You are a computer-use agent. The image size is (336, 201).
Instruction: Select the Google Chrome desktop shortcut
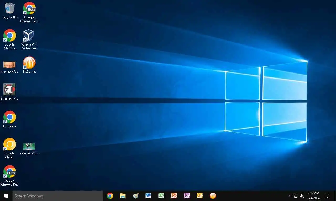[10, 40]
